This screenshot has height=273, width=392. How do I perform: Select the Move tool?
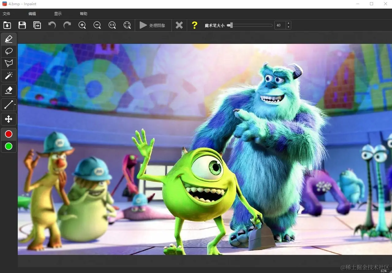9,119
